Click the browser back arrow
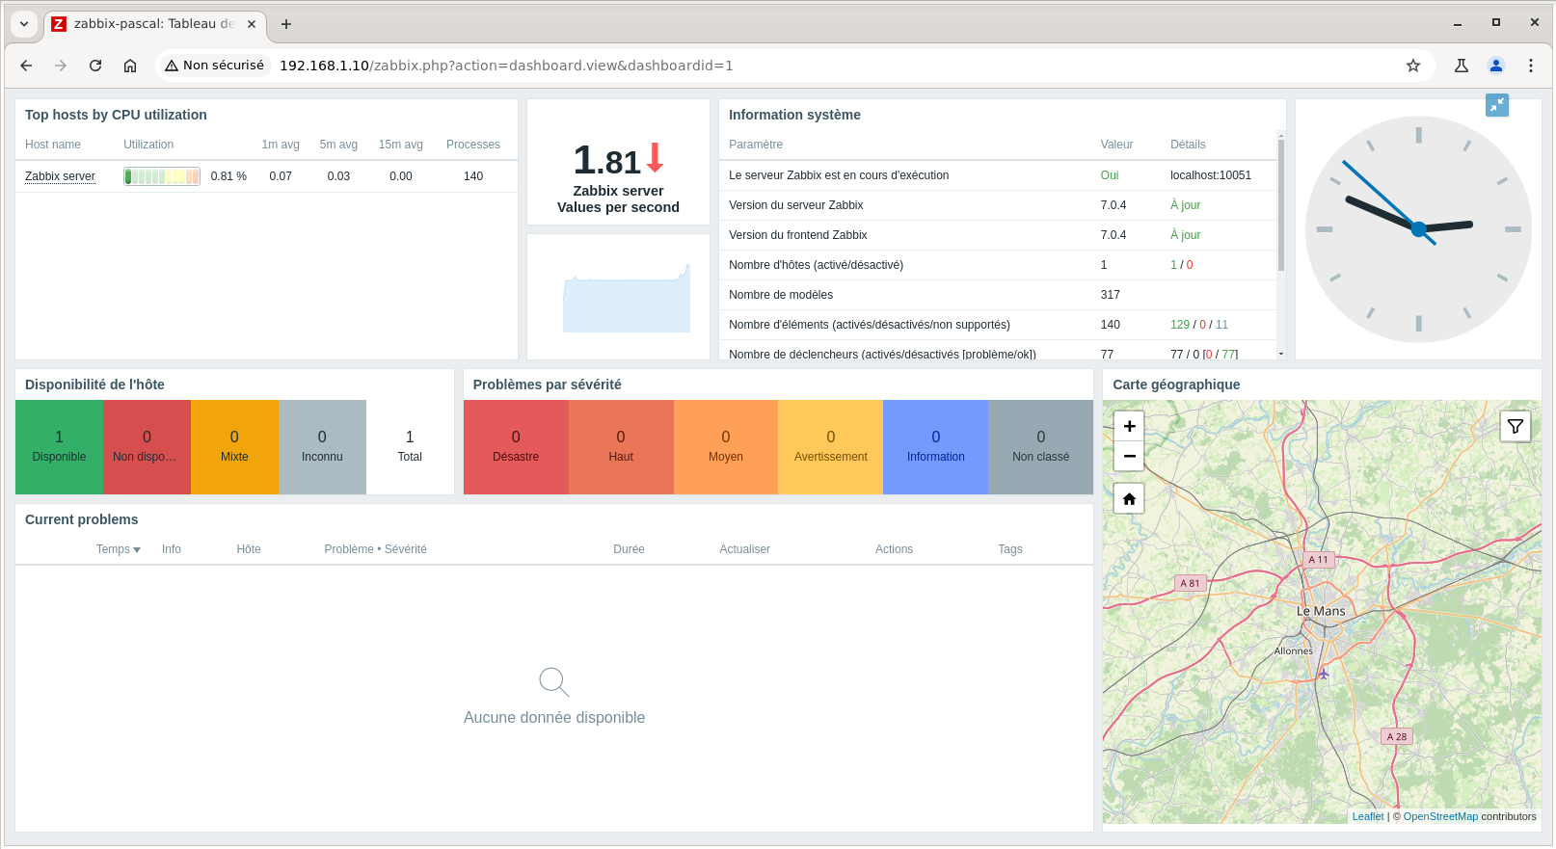The width and height of the screenshot is (1556, 849). (26, 66)
